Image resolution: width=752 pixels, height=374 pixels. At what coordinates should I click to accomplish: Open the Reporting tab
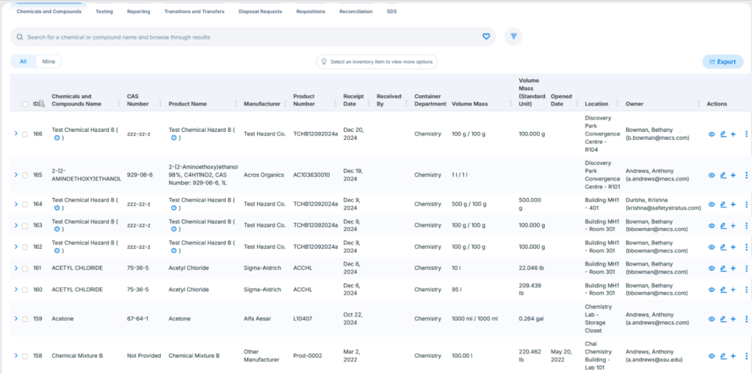139,12
